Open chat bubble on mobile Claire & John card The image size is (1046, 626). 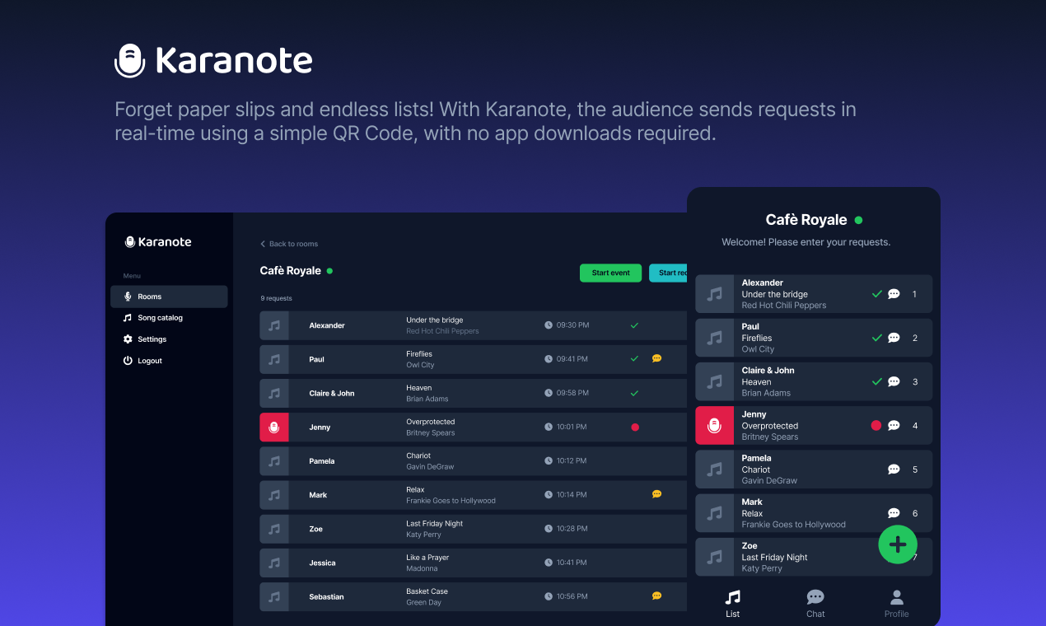(x=894, y=381)
